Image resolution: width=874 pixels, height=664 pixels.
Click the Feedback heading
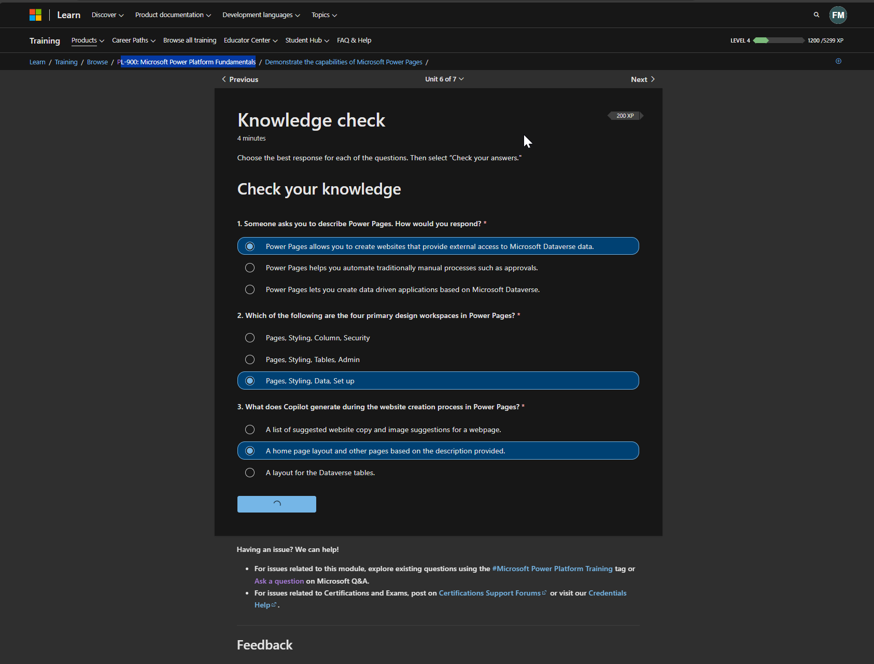265,645
